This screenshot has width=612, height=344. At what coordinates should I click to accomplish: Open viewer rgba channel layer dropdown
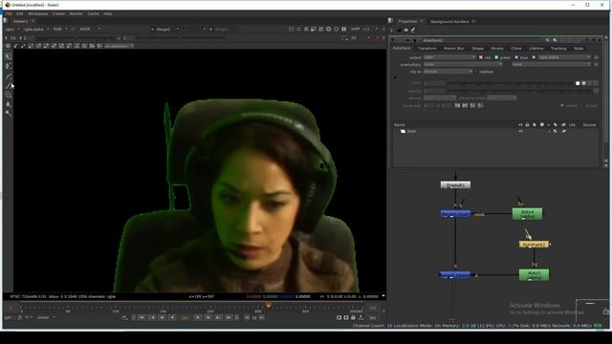click(12, 30)
